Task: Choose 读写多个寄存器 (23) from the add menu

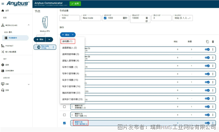Action: click(72, 99)
